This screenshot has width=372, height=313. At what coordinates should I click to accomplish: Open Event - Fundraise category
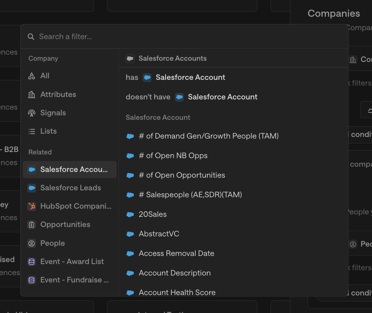[69, 280]
